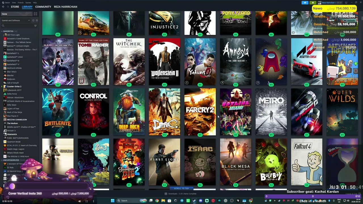Enter fullscreen on the video player
The height and width of the screenshot is (204, 363).
click(x=86, y=201)
